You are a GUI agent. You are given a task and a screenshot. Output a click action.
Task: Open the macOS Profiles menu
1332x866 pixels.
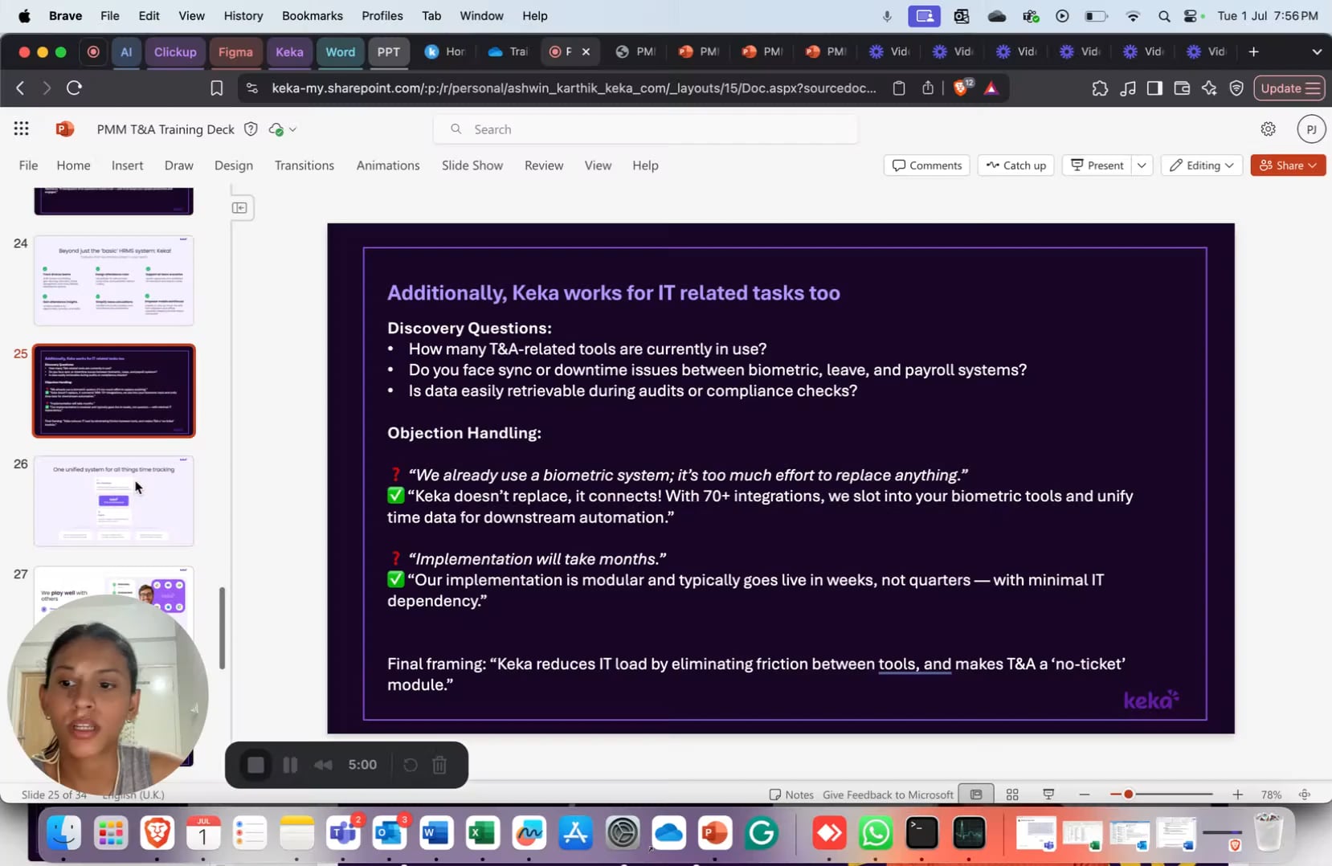382,15
